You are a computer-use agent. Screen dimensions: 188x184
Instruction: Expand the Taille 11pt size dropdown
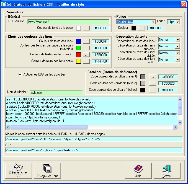[x=177, y=22]
